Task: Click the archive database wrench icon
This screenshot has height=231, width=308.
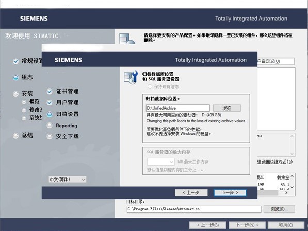Action: [x=131, y=77]
